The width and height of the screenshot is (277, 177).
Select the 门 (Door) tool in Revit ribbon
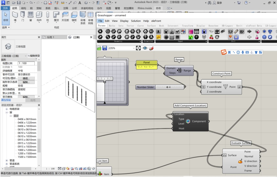point(23,16)
